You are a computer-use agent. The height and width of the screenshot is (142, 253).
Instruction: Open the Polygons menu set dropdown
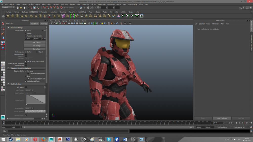point(8,7)
